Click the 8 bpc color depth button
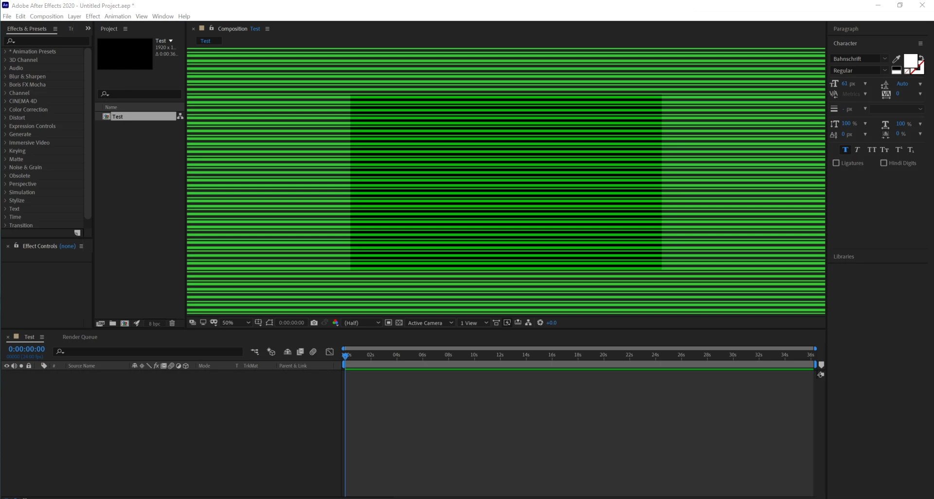The height and width of the screenshot is (499, 934). click(155, 324)
